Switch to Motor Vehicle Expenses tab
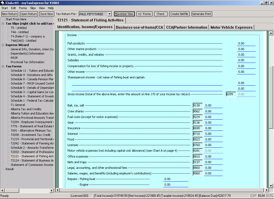This screenshot has width=274, height=199. point(231,27)
